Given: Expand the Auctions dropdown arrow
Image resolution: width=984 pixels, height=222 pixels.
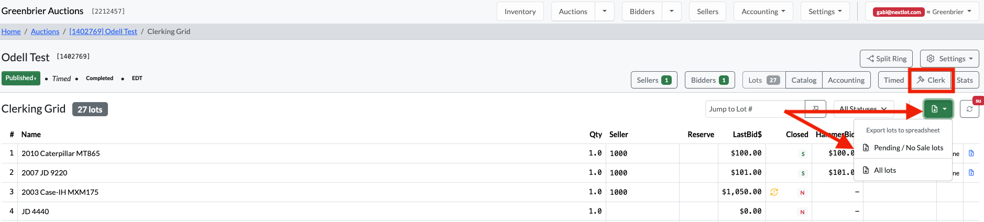Looking at the screenshot, I should click(x=605, y=12).
